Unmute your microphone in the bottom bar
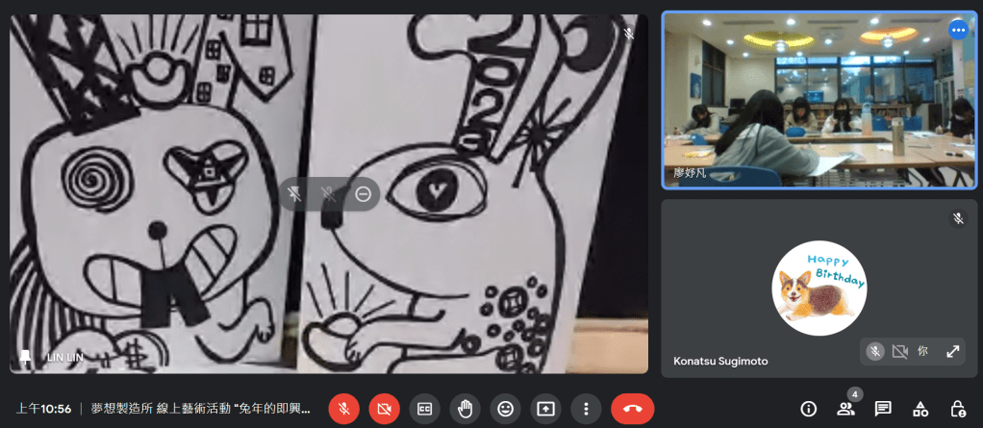The width and height of the screenshot is (983, 428). pyautogui.click(x=343, y=409)
